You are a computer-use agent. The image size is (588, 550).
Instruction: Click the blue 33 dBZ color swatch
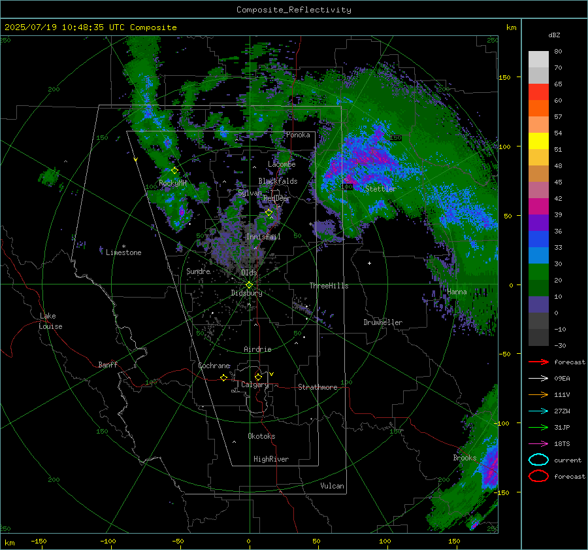coord(538,239)
